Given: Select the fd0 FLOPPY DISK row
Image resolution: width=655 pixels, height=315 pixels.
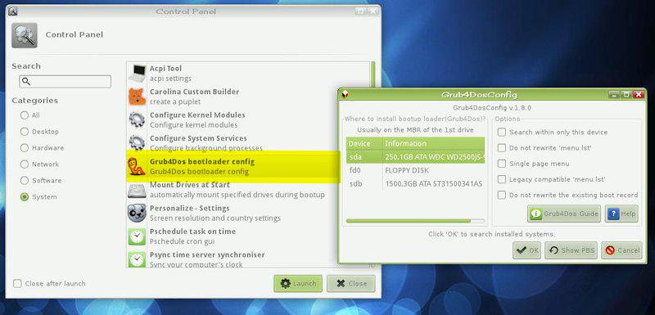Looking at the screenshot, I should [x=415, y=171].
